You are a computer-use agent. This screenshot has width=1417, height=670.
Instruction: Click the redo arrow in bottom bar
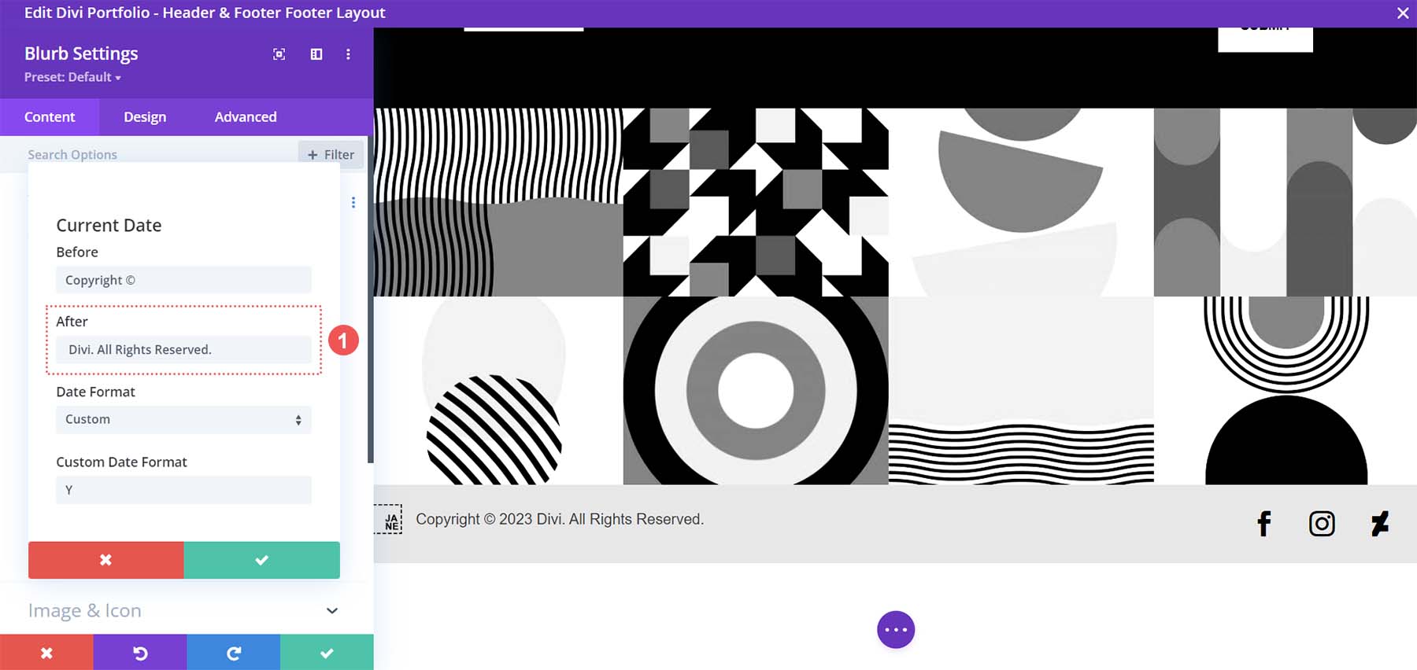click(x=233, y=653)
